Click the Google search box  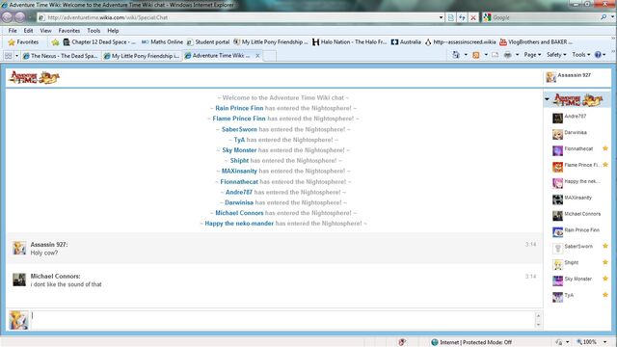point(545,17)
